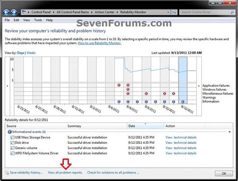
Task: Click the Generic volume row icon
Action: click(12, 148)
